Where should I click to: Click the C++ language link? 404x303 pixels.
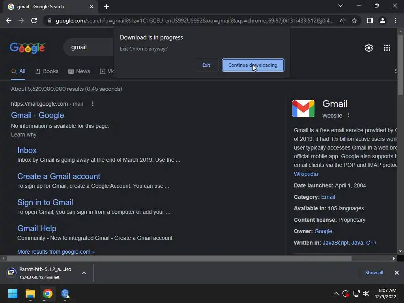371,243
